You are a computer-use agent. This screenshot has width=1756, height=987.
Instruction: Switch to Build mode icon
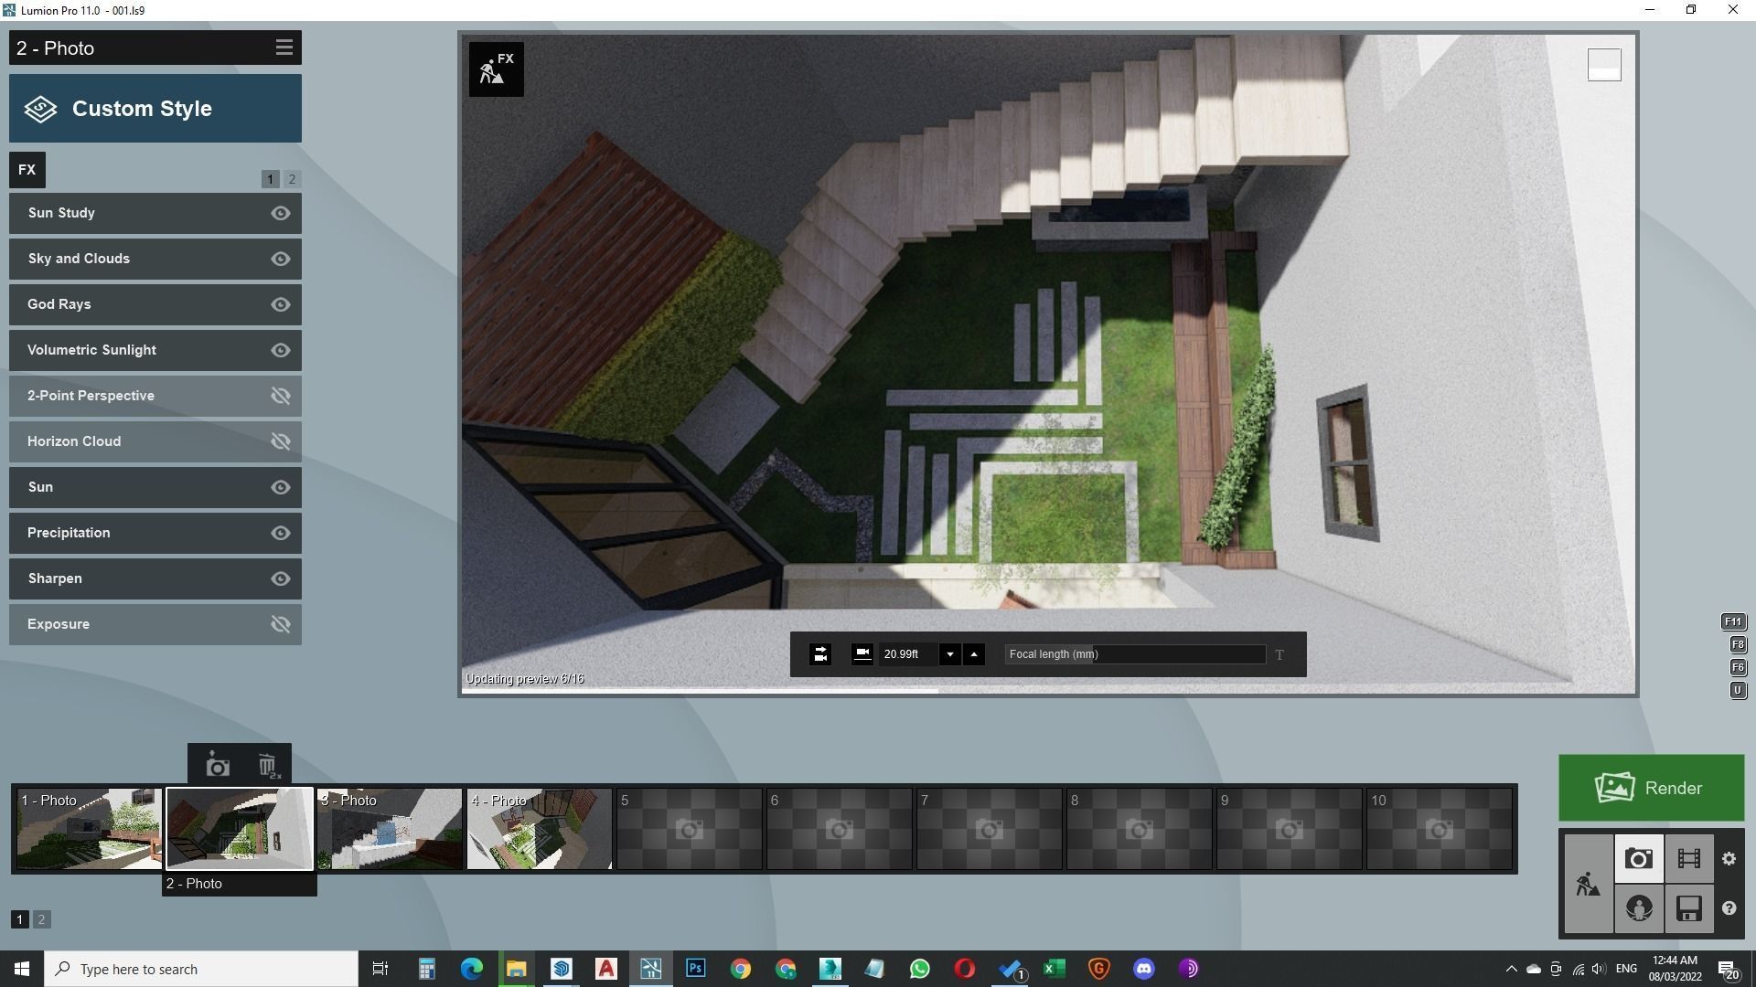click(x=1588, y=884)
